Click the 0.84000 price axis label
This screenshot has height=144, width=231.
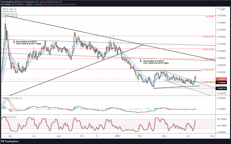click(221, 93)
